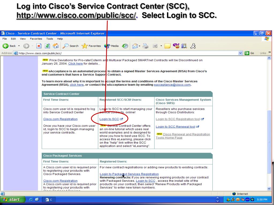
Task: Open the SCC section's Cisco.com Registration link
Action: point(60,119)
